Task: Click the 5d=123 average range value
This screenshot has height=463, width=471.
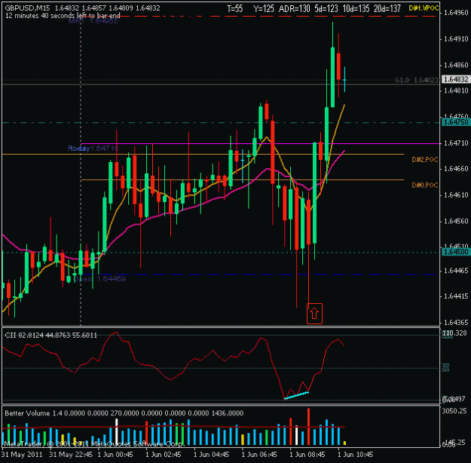Action: click(326, 9)
